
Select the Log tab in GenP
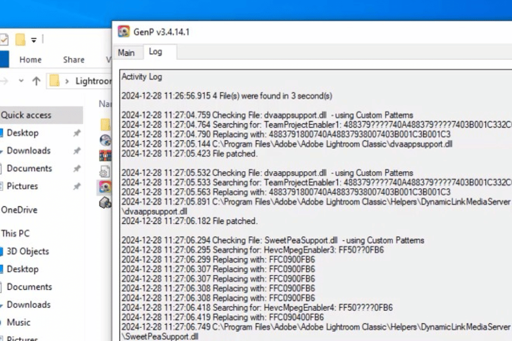pos(155,52)
